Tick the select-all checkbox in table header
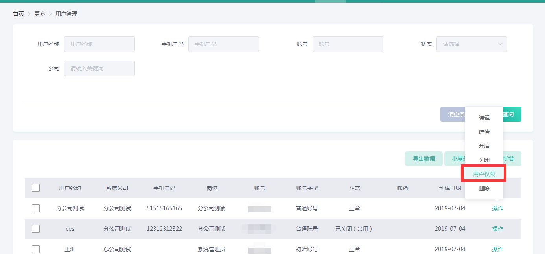 point(36,188)
